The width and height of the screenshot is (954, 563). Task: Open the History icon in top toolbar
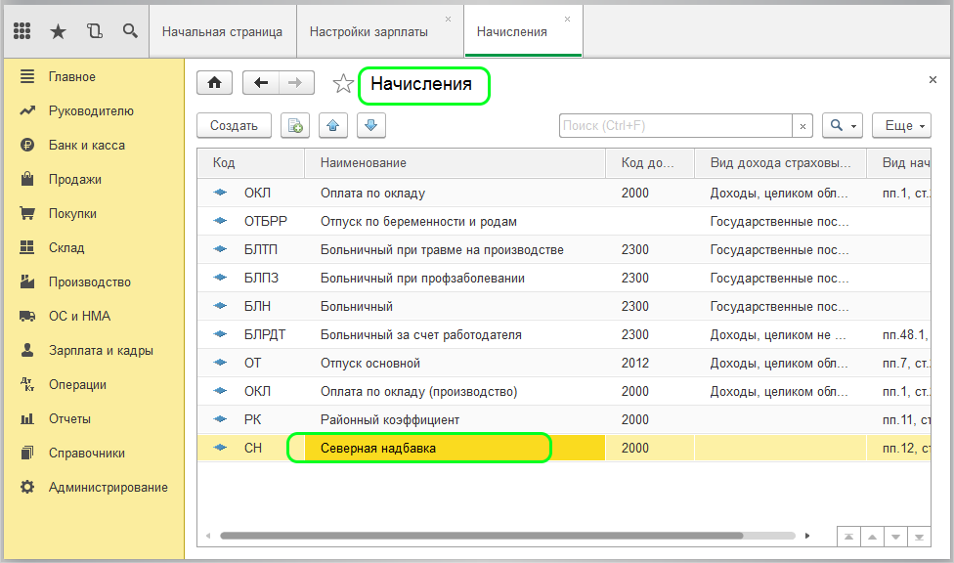94,31
